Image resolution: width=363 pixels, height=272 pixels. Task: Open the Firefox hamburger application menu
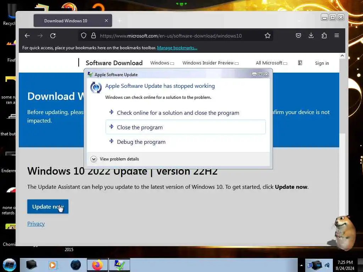[x=337, y=35]
